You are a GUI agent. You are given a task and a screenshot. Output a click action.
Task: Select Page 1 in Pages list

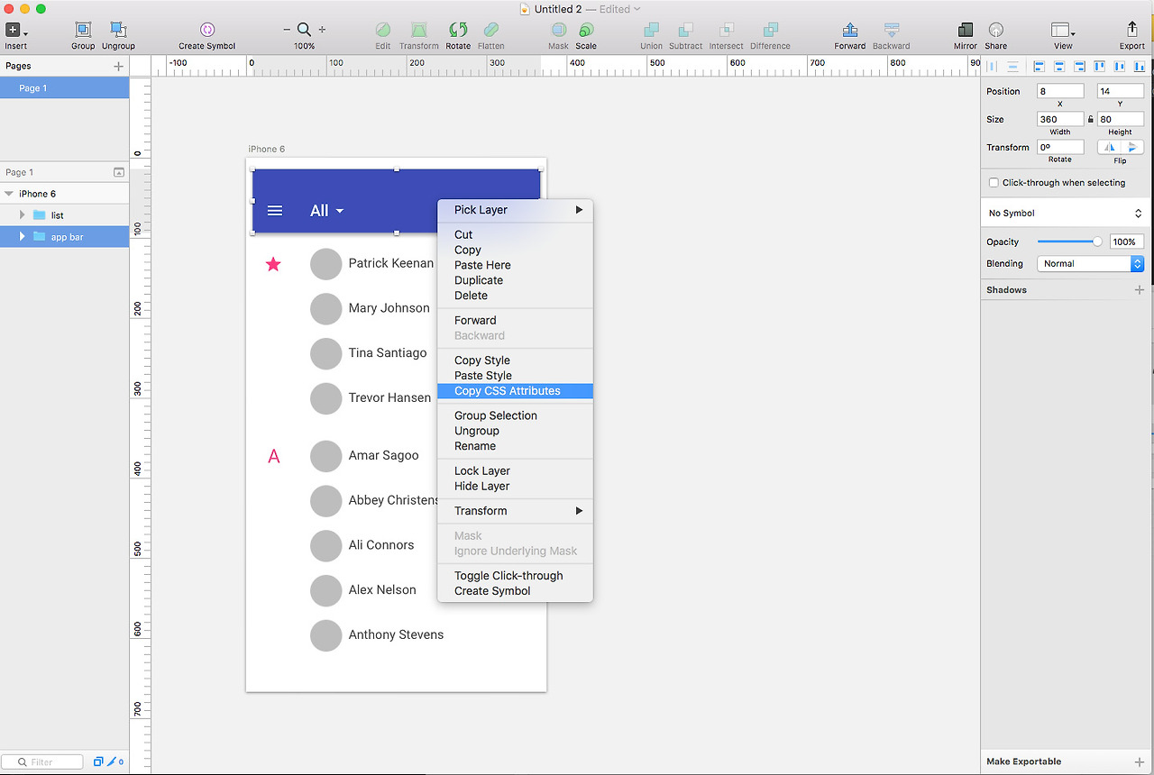65,88
